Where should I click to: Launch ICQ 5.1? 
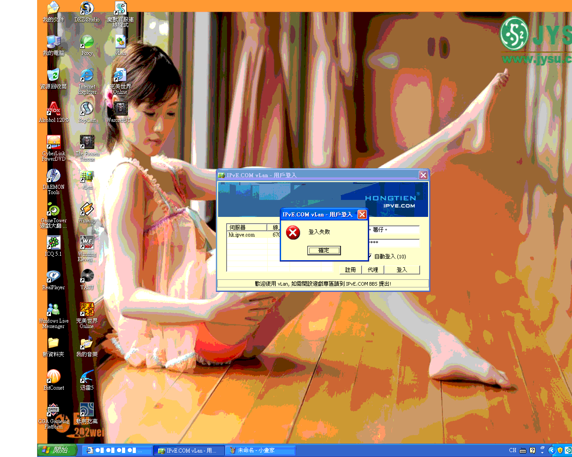pyautogui.click(x=53, y=243)
